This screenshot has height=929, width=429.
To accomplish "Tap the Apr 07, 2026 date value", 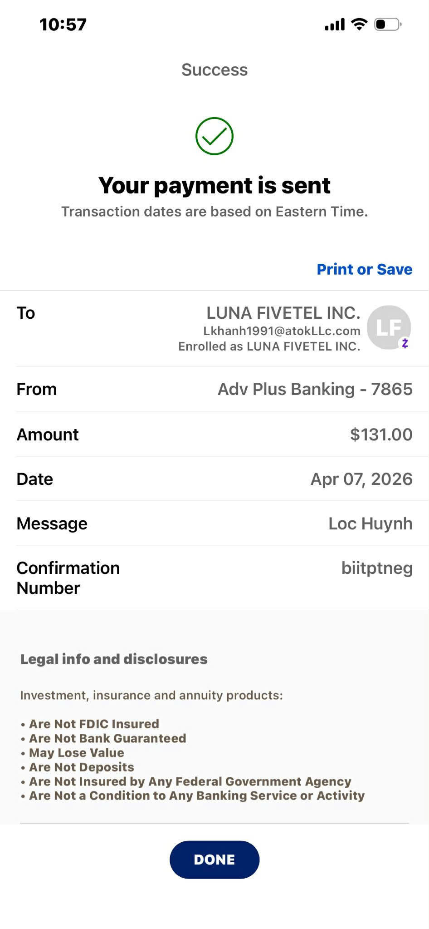I will pyautogui.click(x=361, y=479).
